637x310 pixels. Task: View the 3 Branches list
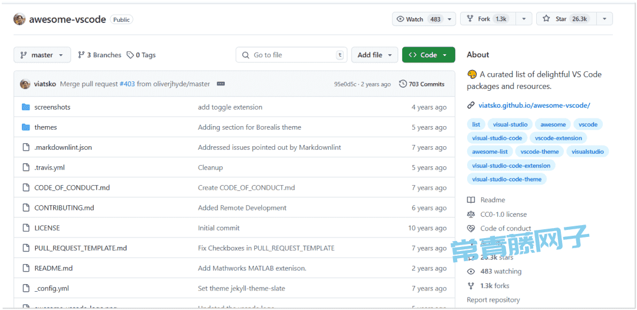tap(100, 55)
